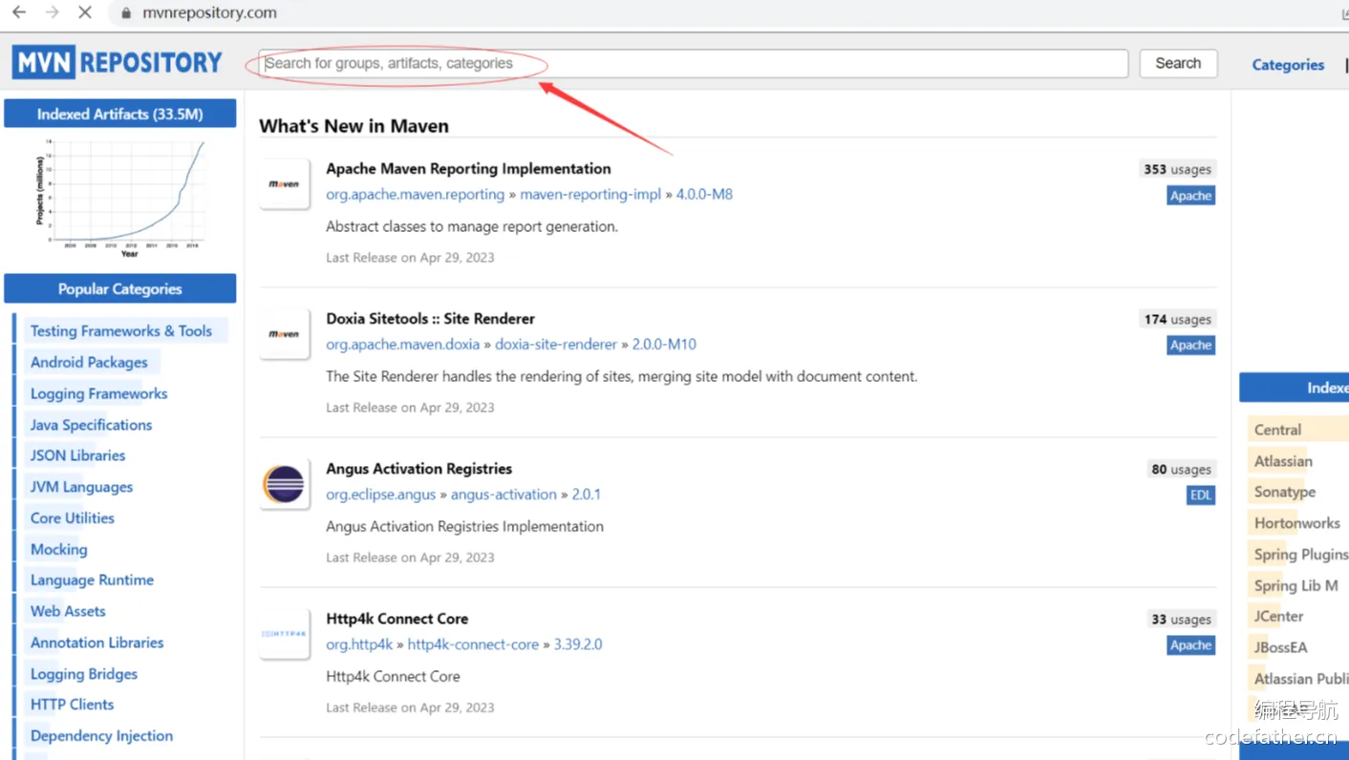Viewport: 1349px width, 760px height.
Task: Open http4k-connect-core artifact link
Action: (473, 644)
